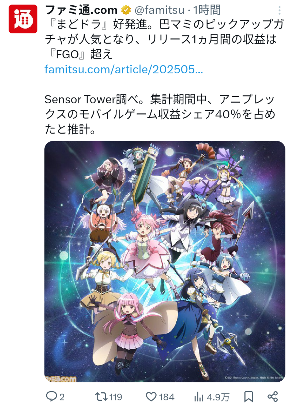
Task: Click the view count 4.9万
Action: pyautogui.click(x=218, y=397)
